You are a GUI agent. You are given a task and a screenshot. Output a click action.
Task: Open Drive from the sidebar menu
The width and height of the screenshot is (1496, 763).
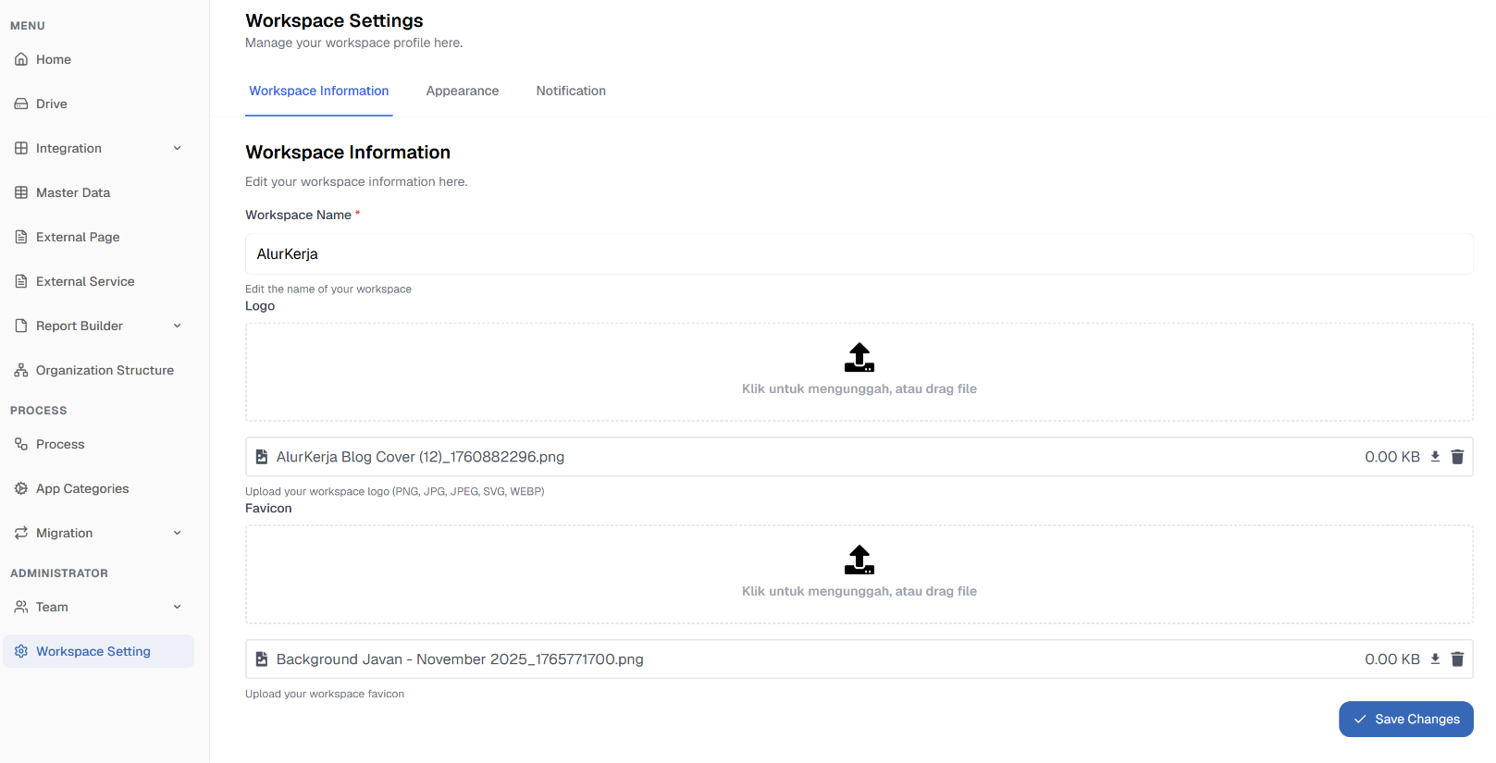click(x=98, y=104)
